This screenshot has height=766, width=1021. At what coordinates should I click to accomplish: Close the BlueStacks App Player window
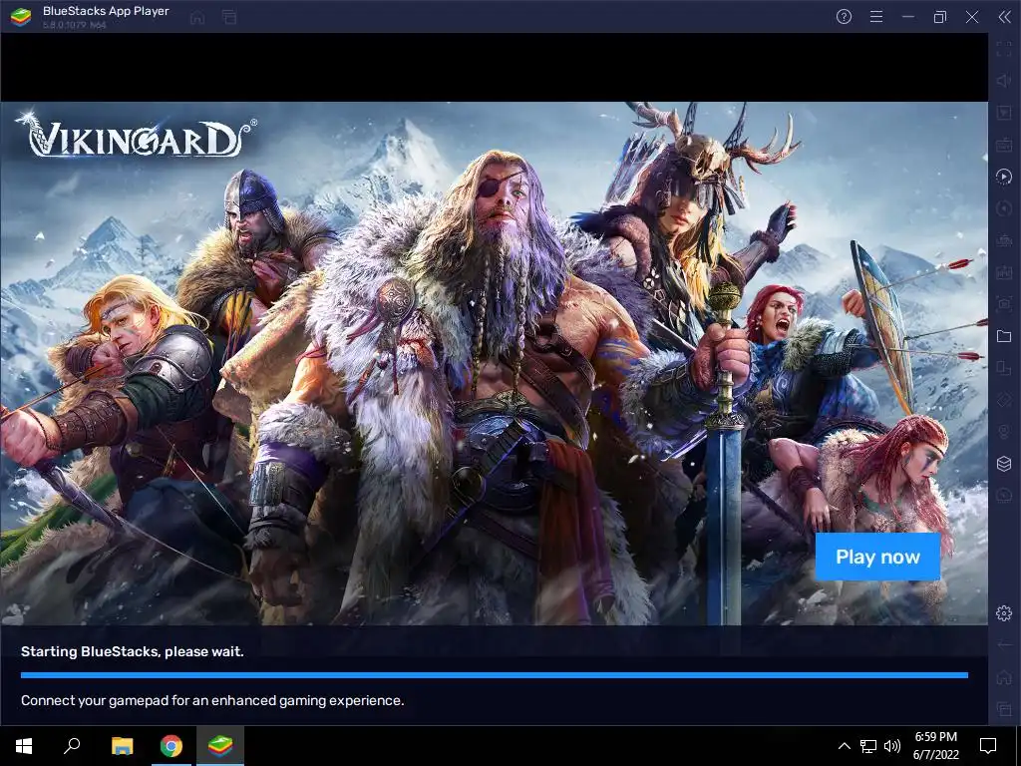(972, 17)
